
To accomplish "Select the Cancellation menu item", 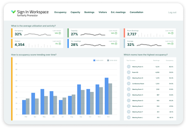I will pyautogui.click(x=136, y=12).
